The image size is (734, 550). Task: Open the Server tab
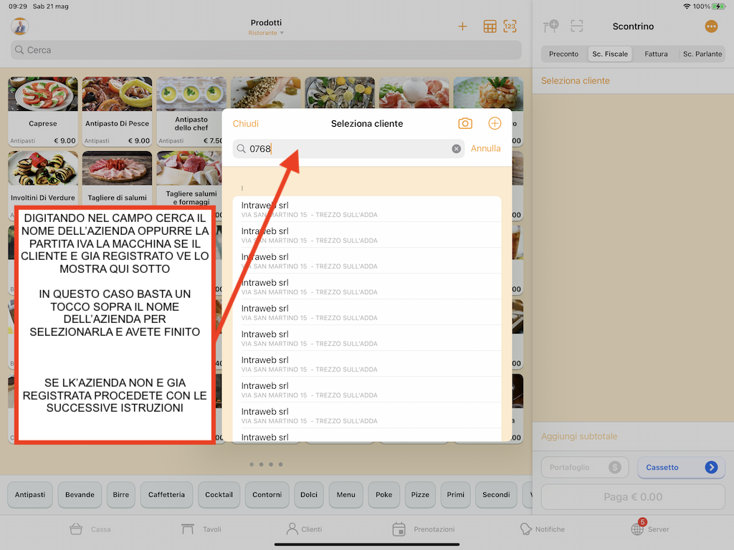[649, 529]
